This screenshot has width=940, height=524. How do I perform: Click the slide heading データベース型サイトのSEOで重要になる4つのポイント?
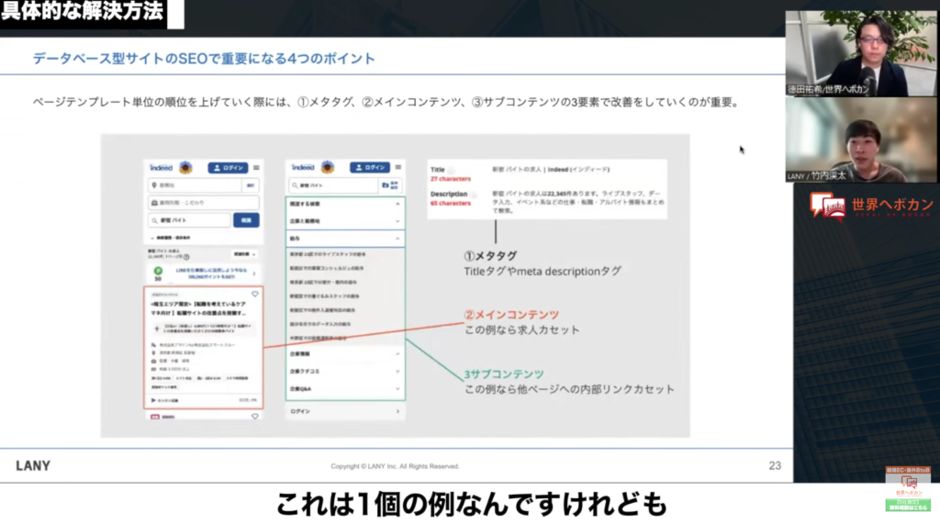(x=204, y=59)
